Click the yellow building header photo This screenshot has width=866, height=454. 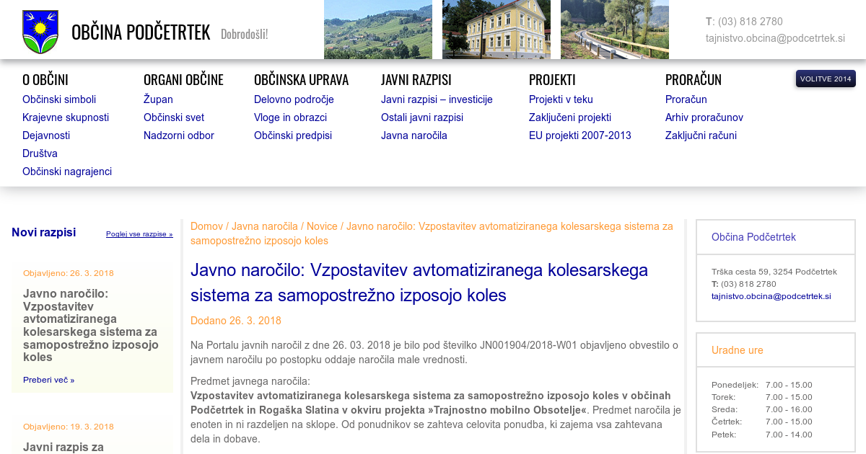click(x=496, y=30)
